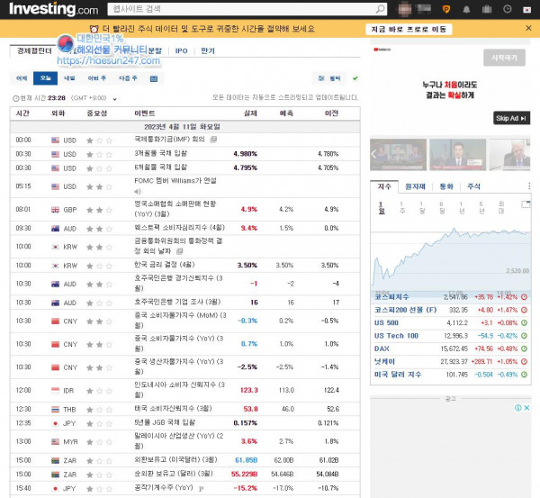Click into the website search field
The width and height of the screenshot is (540, 498).
(x=241, y=9)
